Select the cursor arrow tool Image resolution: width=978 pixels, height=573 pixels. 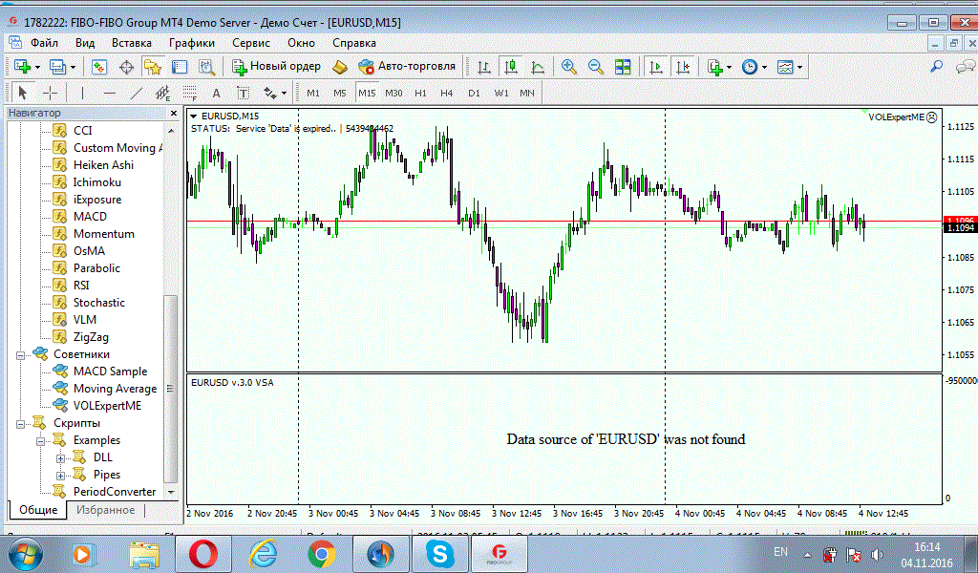pyautogui.click(x=23, y=93)
